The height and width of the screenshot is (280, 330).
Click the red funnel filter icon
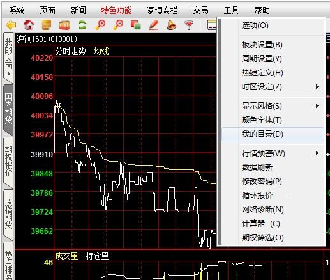pyautogui.click(x=189, y=25)
